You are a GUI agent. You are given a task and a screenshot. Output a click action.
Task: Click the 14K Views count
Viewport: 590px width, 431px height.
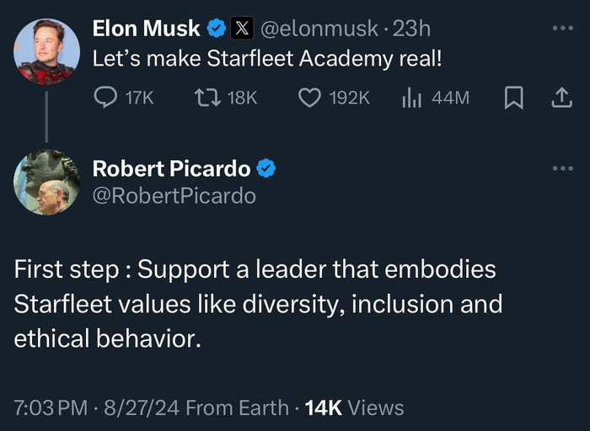(x=354, y=408)
